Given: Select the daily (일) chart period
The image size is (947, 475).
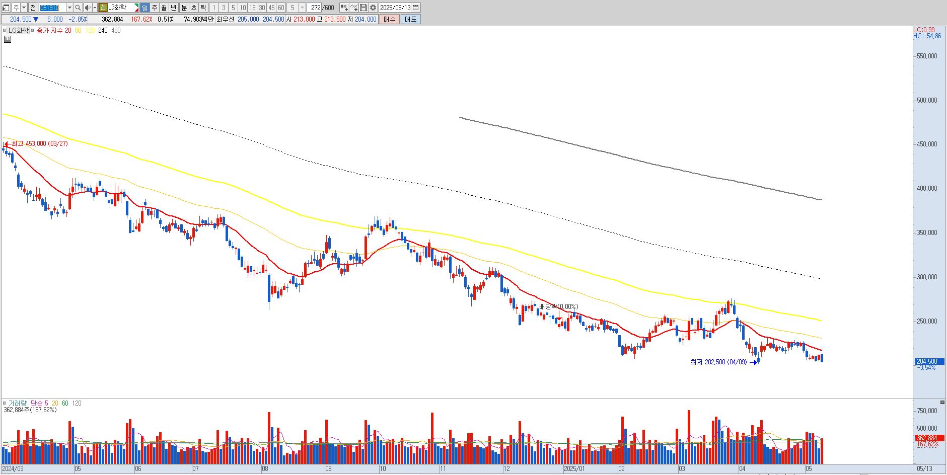Looking at the screenshot, I should click(x=145, y=8).
